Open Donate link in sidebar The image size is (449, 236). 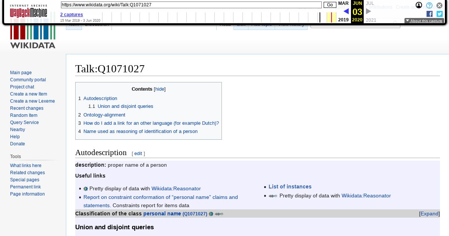click(18, 144)
